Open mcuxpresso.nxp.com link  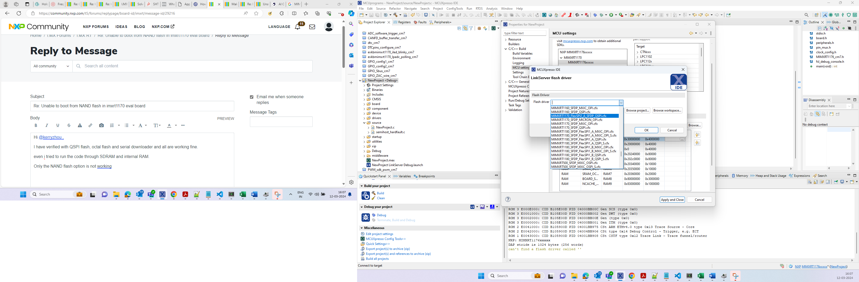pos(577,41)
